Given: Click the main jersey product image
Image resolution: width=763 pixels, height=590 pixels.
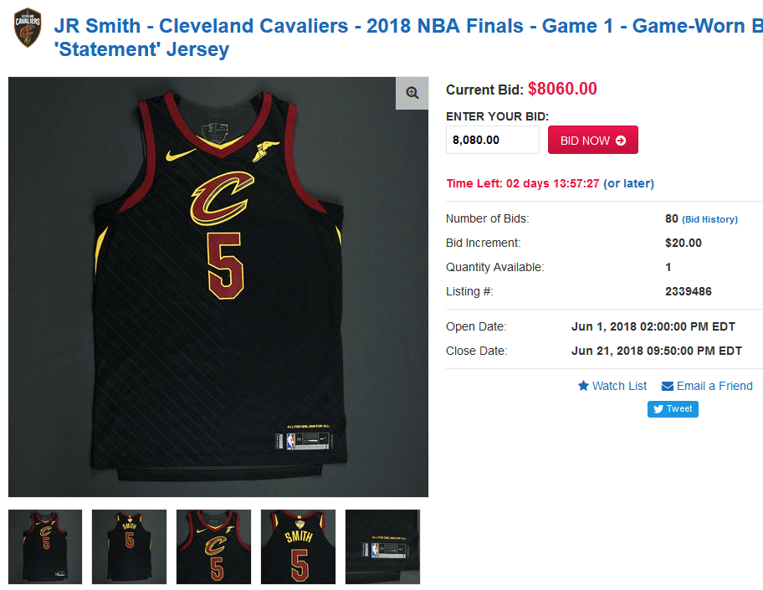Looking at the screenshot, I should (x=218, y=287).
